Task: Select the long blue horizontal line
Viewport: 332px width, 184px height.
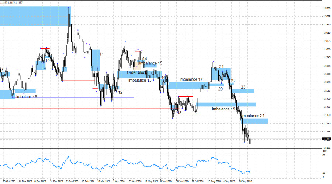Action: tap(73, 98)
